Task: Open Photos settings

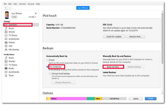Action: [x=12, y=42]
